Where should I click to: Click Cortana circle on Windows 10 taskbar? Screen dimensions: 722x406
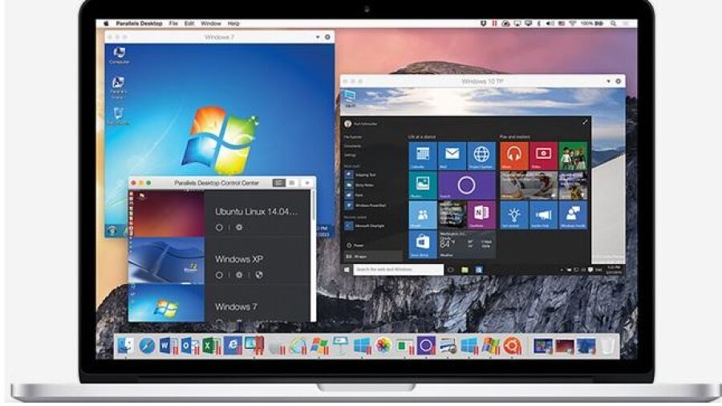[x=450, y=270]
